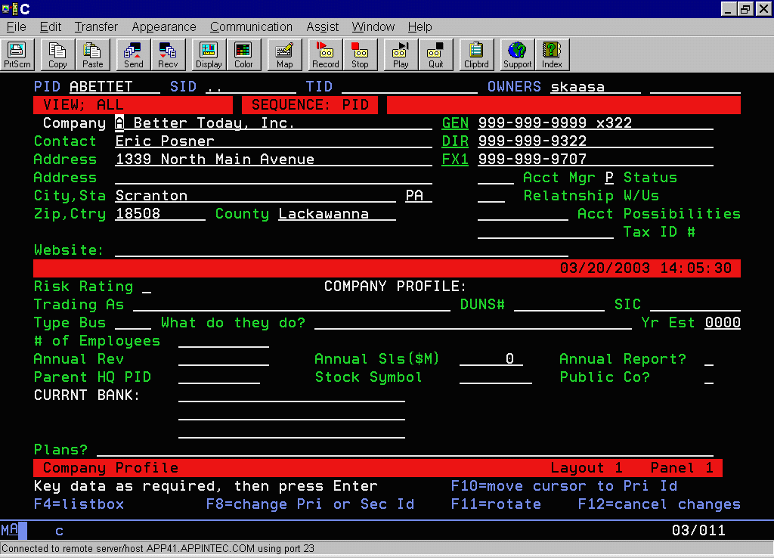Click the F4=listbox function key text

click(79, 504)
